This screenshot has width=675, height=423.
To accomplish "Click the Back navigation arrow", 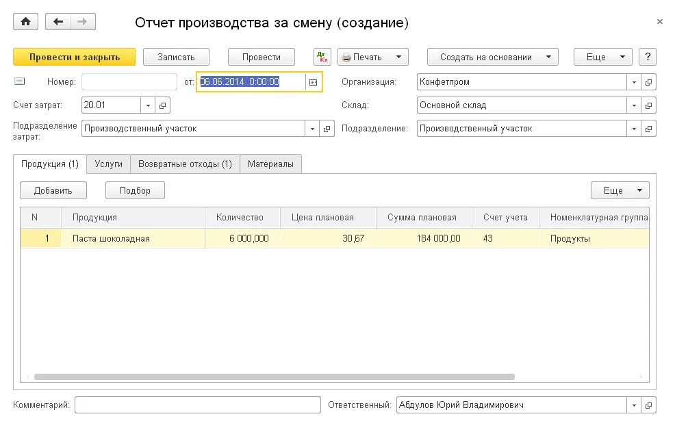I will (58, 21).
